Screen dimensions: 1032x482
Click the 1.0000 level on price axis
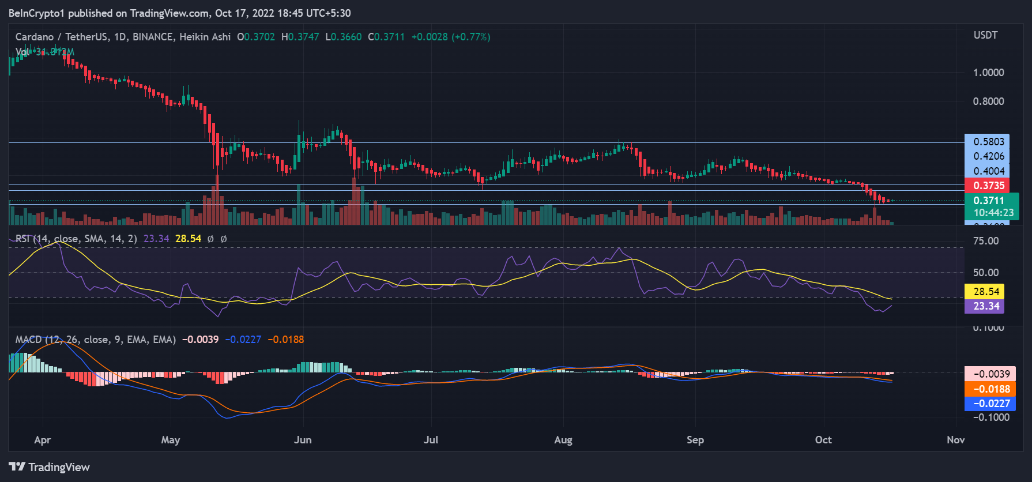pos(988,73)
